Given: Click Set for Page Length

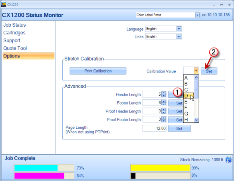Looking at the screenshot, I should [x=179, y=128].
